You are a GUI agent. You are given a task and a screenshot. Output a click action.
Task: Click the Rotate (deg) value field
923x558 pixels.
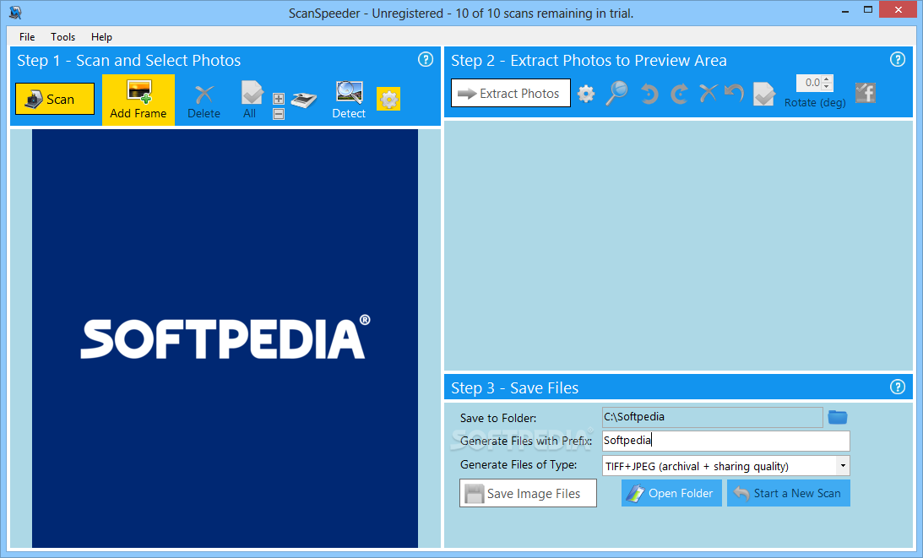809,83
